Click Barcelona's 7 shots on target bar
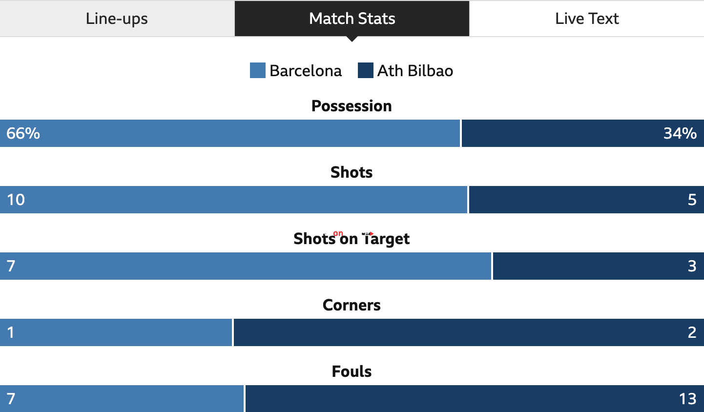This screenshot has width=704, height=412. [245, 266]
